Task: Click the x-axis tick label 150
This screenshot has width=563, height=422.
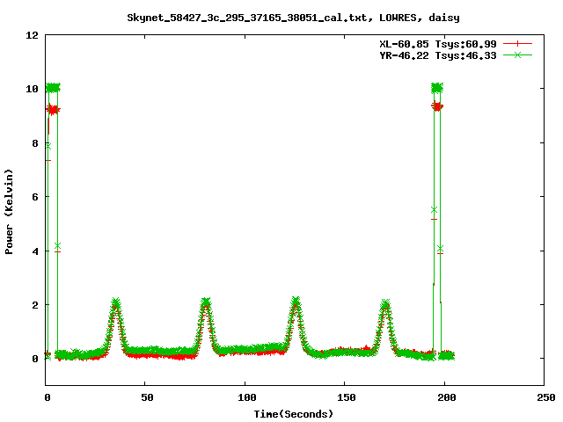Action: pos(347,397)
